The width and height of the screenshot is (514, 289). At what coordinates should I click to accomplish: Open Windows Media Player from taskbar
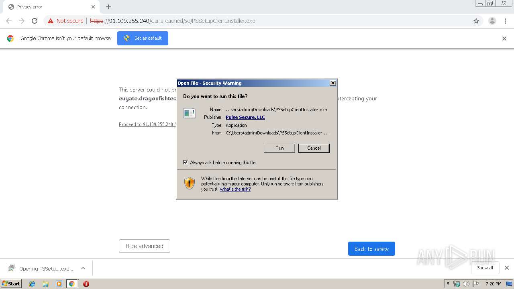pyautogui.click(x=59, y=284)
